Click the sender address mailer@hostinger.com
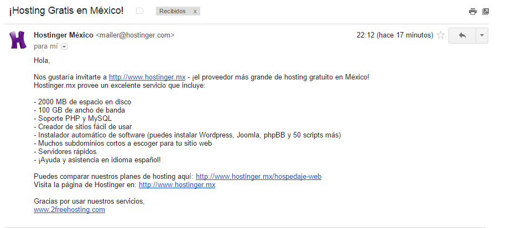The height and width of the screenshot is (228, 506). (x=135, y=35)
